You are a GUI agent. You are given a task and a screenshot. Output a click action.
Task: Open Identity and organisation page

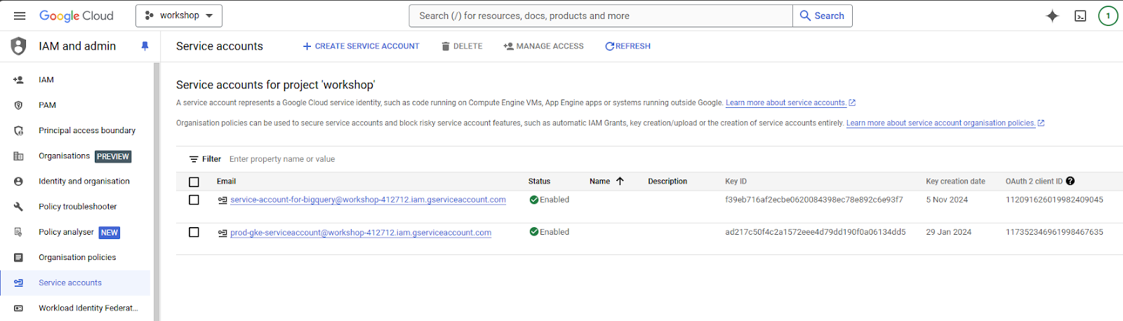[x=84, y=182]
